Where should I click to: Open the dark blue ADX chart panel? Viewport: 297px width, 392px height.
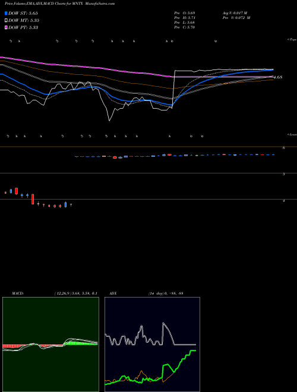(x=152, y=344)
